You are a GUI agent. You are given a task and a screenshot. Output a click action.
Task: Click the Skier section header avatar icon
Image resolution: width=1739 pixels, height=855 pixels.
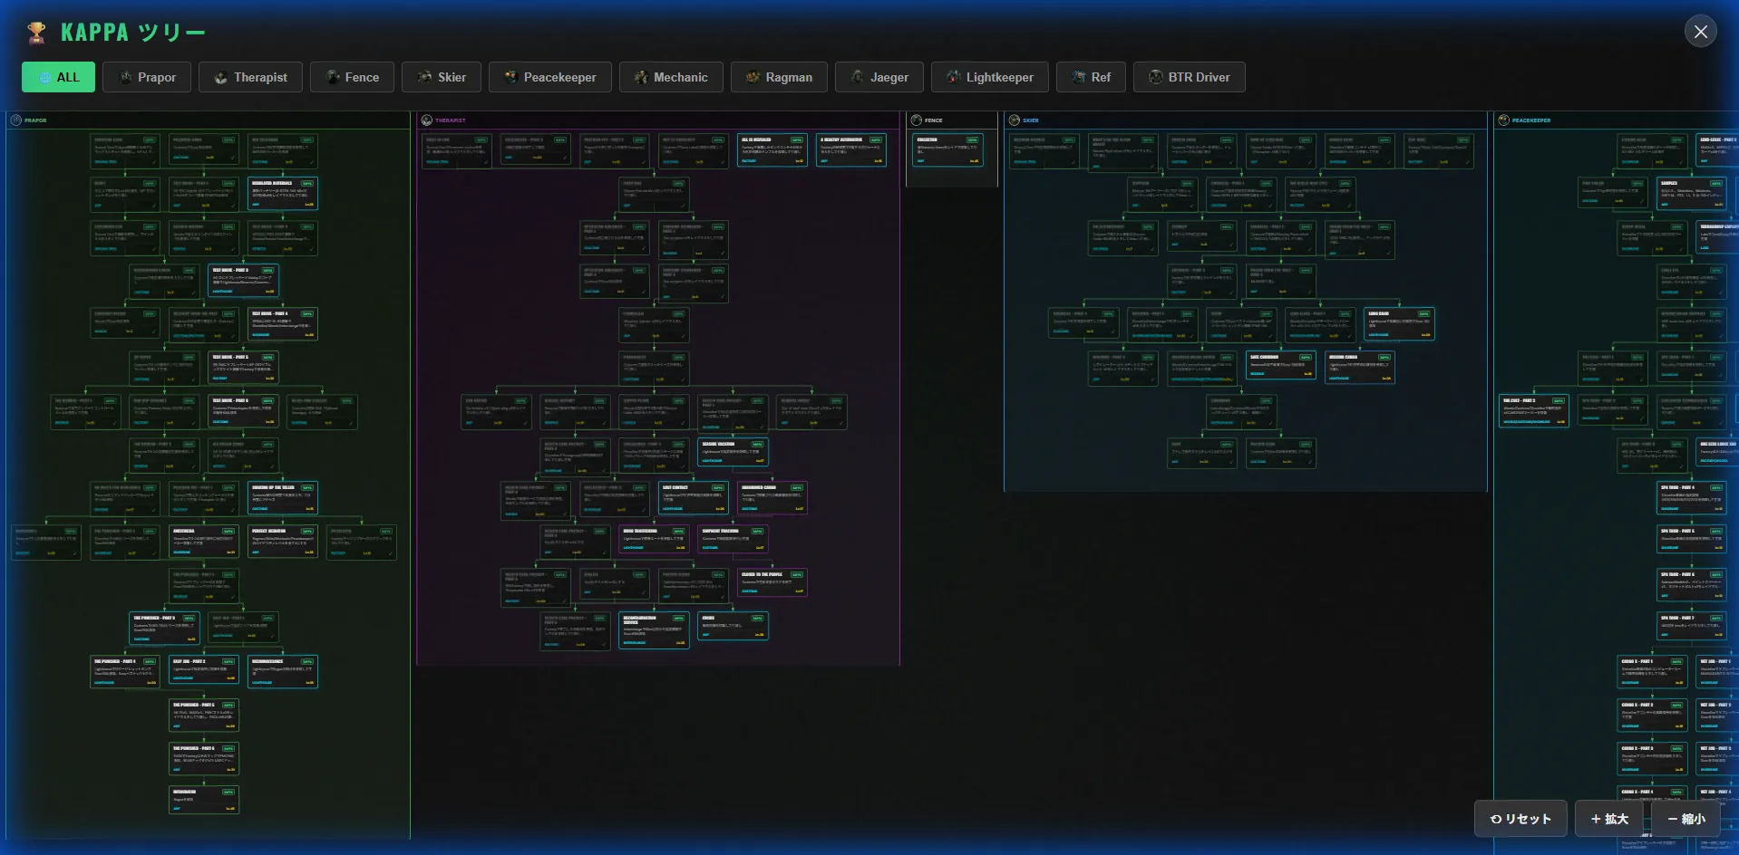(1015, 120)
